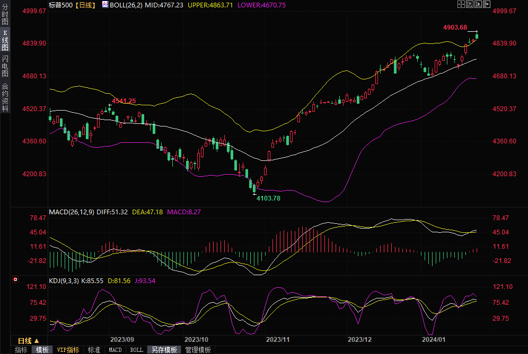The image size is (528, 354).
Task: Apply the 标准 template
Action: 94,350
